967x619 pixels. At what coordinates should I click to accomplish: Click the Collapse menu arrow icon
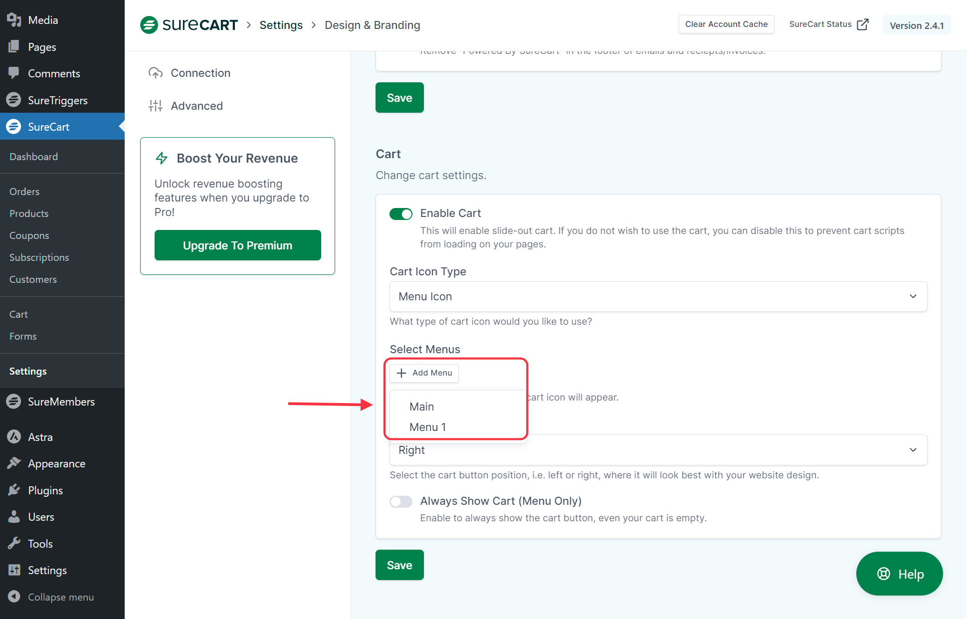pos(14,597)
